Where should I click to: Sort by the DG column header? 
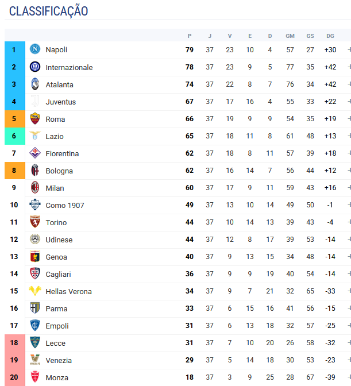coord(330,36)
